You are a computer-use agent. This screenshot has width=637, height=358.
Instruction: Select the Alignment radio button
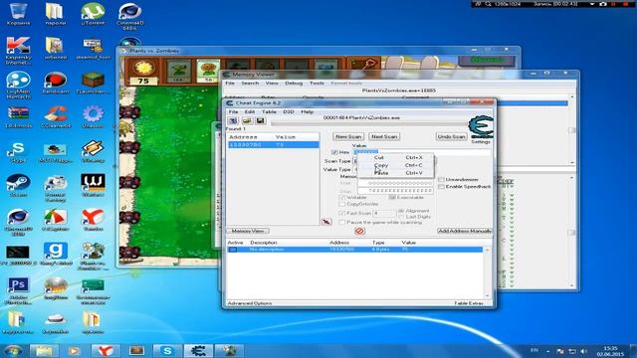pyautogui.click(x=401, y=211)
